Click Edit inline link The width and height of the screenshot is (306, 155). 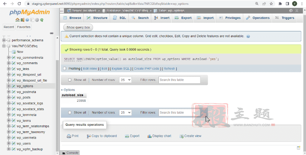point(90,69)
